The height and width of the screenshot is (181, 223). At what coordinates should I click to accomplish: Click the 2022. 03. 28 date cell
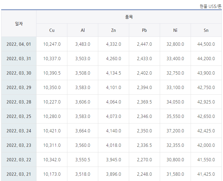(x=19, y=102)
